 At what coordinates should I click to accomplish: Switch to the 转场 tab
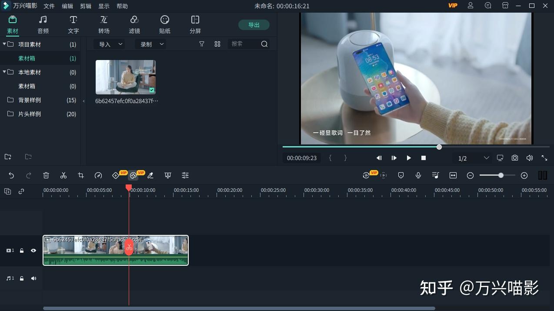click(104, 25)
